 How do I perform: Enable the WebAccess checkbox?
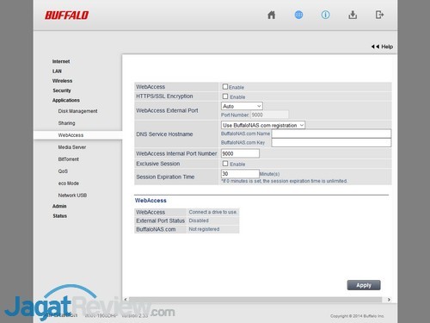click(x=225, y=86)
